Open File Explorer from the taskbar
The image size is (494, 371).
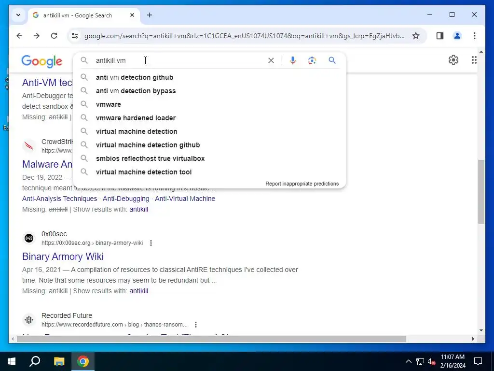(x=59, y=361)
